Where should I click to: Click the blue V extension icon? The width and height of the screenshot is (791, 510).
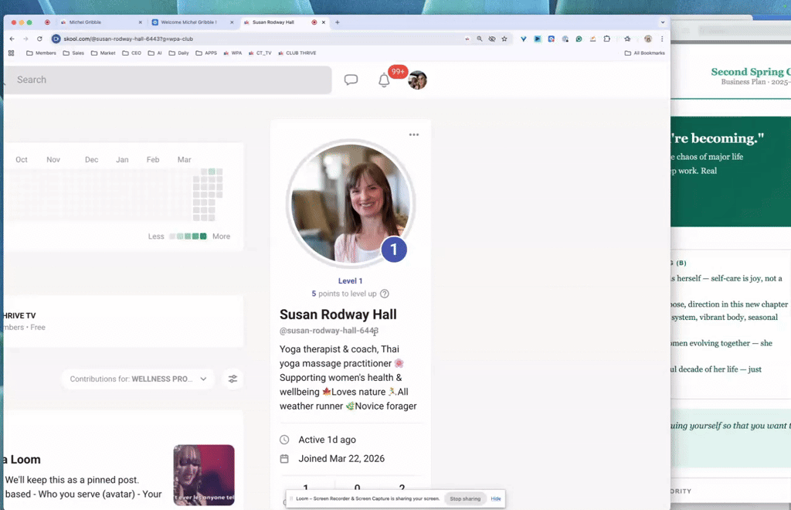pyautogui.click(x=524, y=39)
